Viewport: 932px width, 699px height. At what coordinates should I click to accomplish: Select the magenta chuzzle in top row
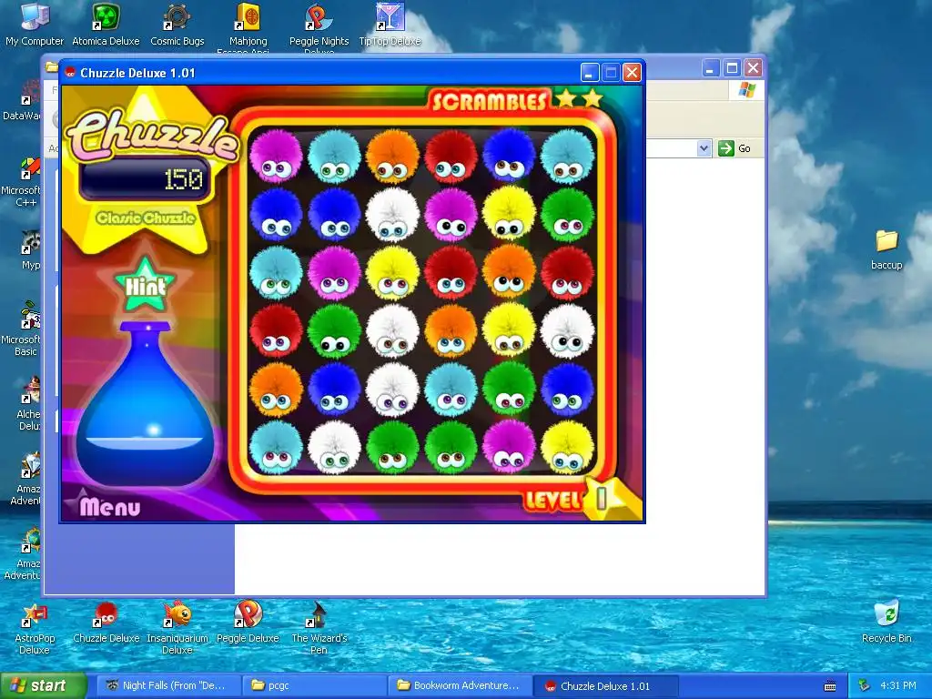[275, 156]
